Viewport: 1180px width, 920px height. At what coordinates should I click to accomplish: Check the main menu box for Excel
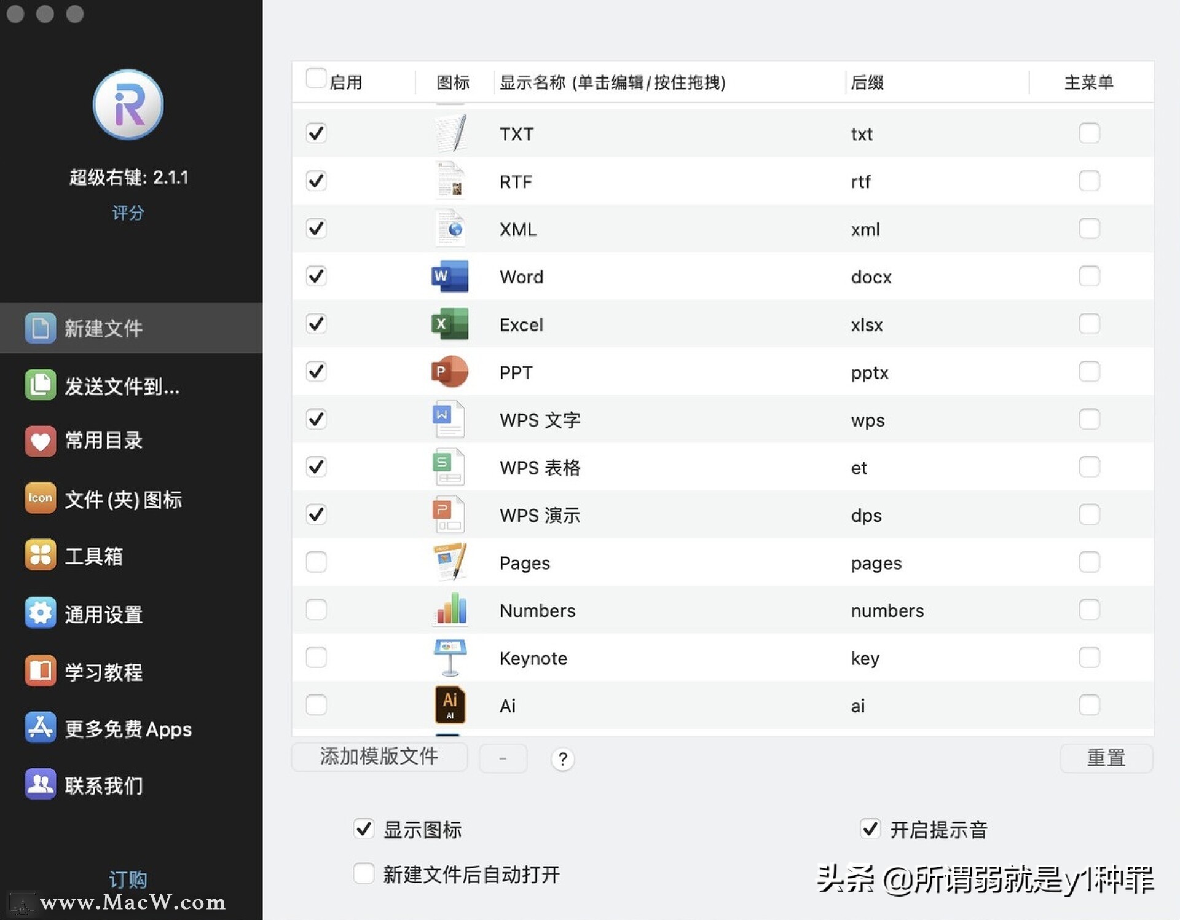click(x=1089, y=324)
